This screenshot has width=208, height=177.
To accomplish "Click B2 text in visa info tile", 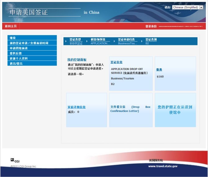I will (x=113, y=84).
